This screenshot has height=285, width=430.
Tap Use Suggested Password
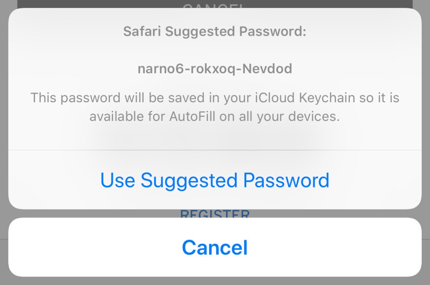pos(215,180)
